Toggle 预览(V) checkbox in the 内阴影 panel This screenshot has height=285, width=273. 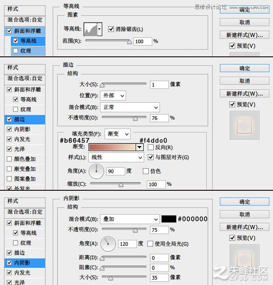pyautogui.click(x=232, y=238)
